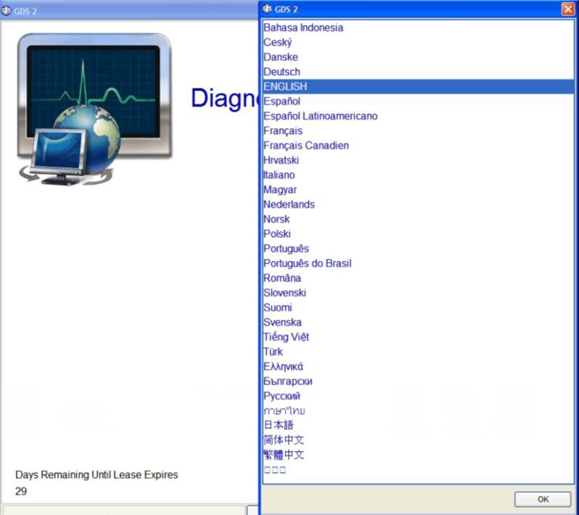Pick Suomi from the list
The image size is (579, 515).
click(418, 308)
